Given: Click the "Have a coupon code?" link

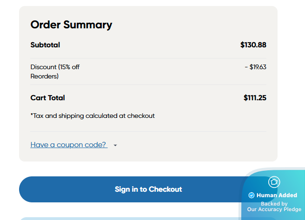Looking at the screenshot, I should [x=69, y=145].
